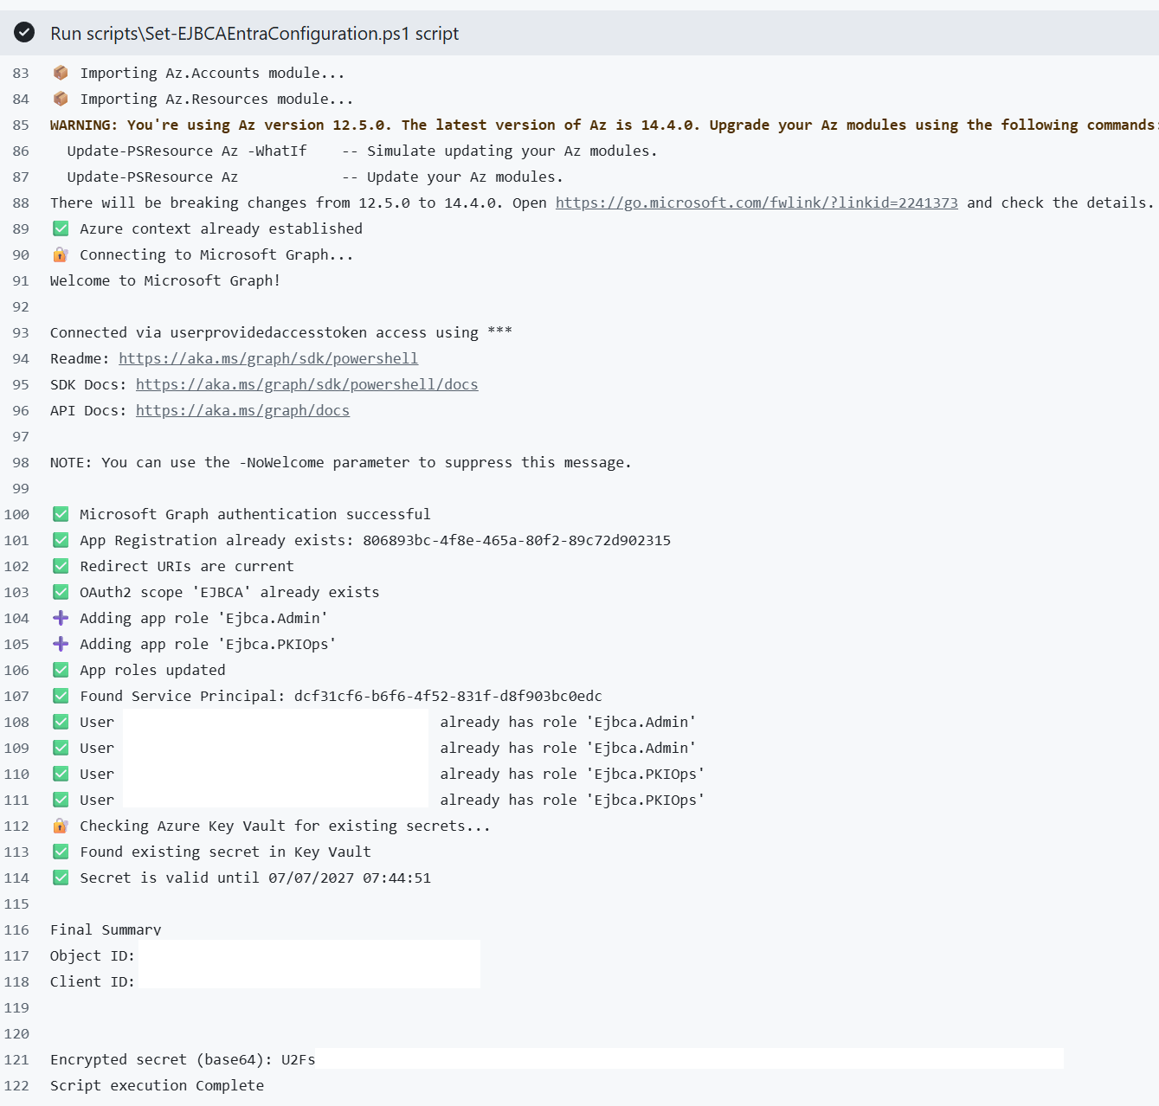
Task: Click 'Connected via userprovidedaccesstoken access using' text
Action: [264, 332]
